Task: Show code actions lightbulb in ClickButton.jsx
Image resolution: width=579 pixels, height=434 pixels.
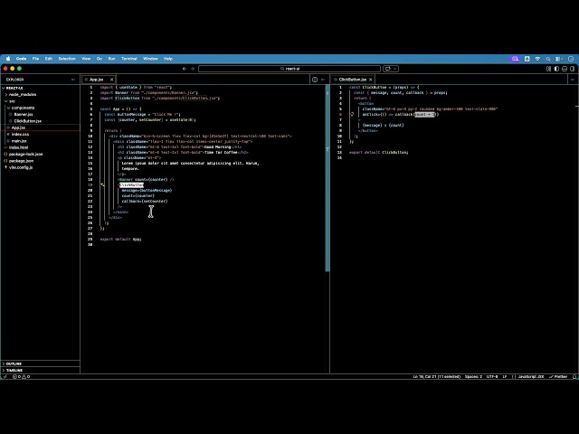Action: (352, 115)
